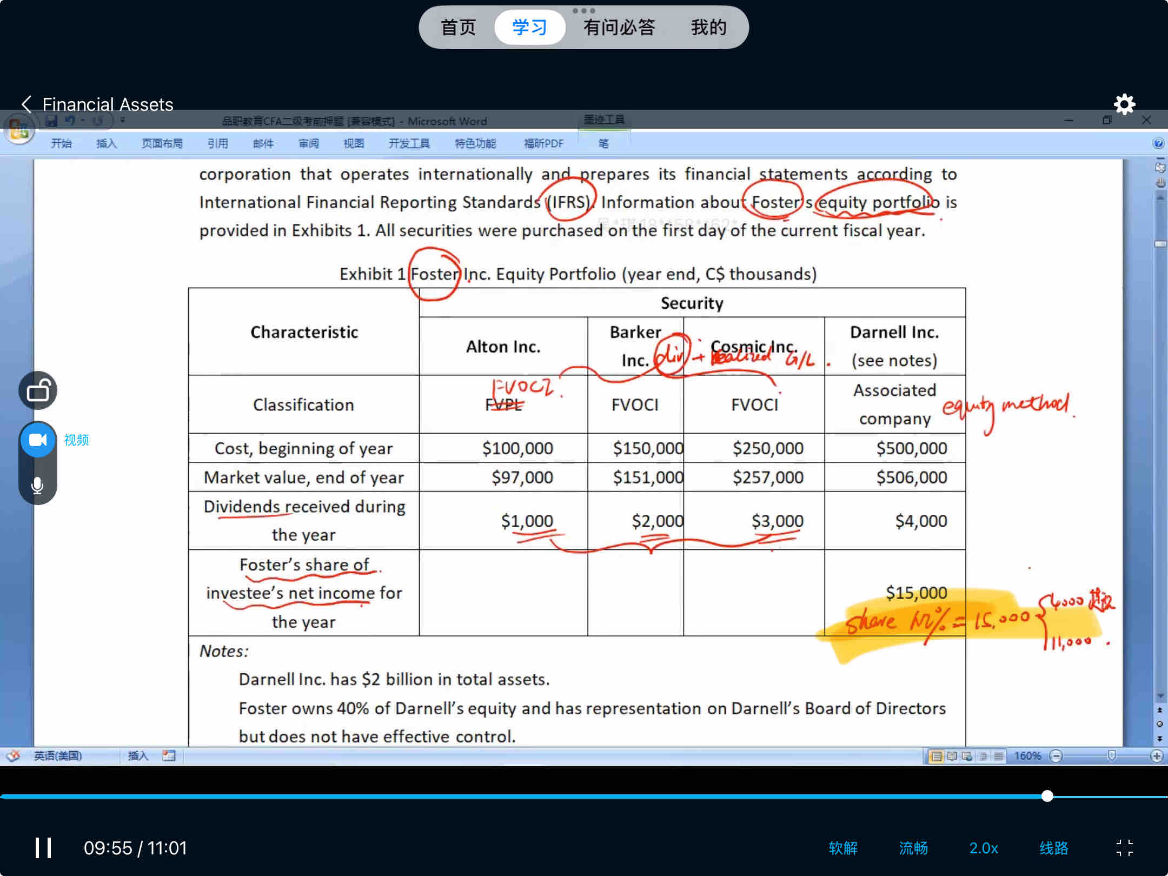The height and width of the screenshot is (876, 1168).
Task: Open the 审阅 ribbon tab
Action: (308, 143)
